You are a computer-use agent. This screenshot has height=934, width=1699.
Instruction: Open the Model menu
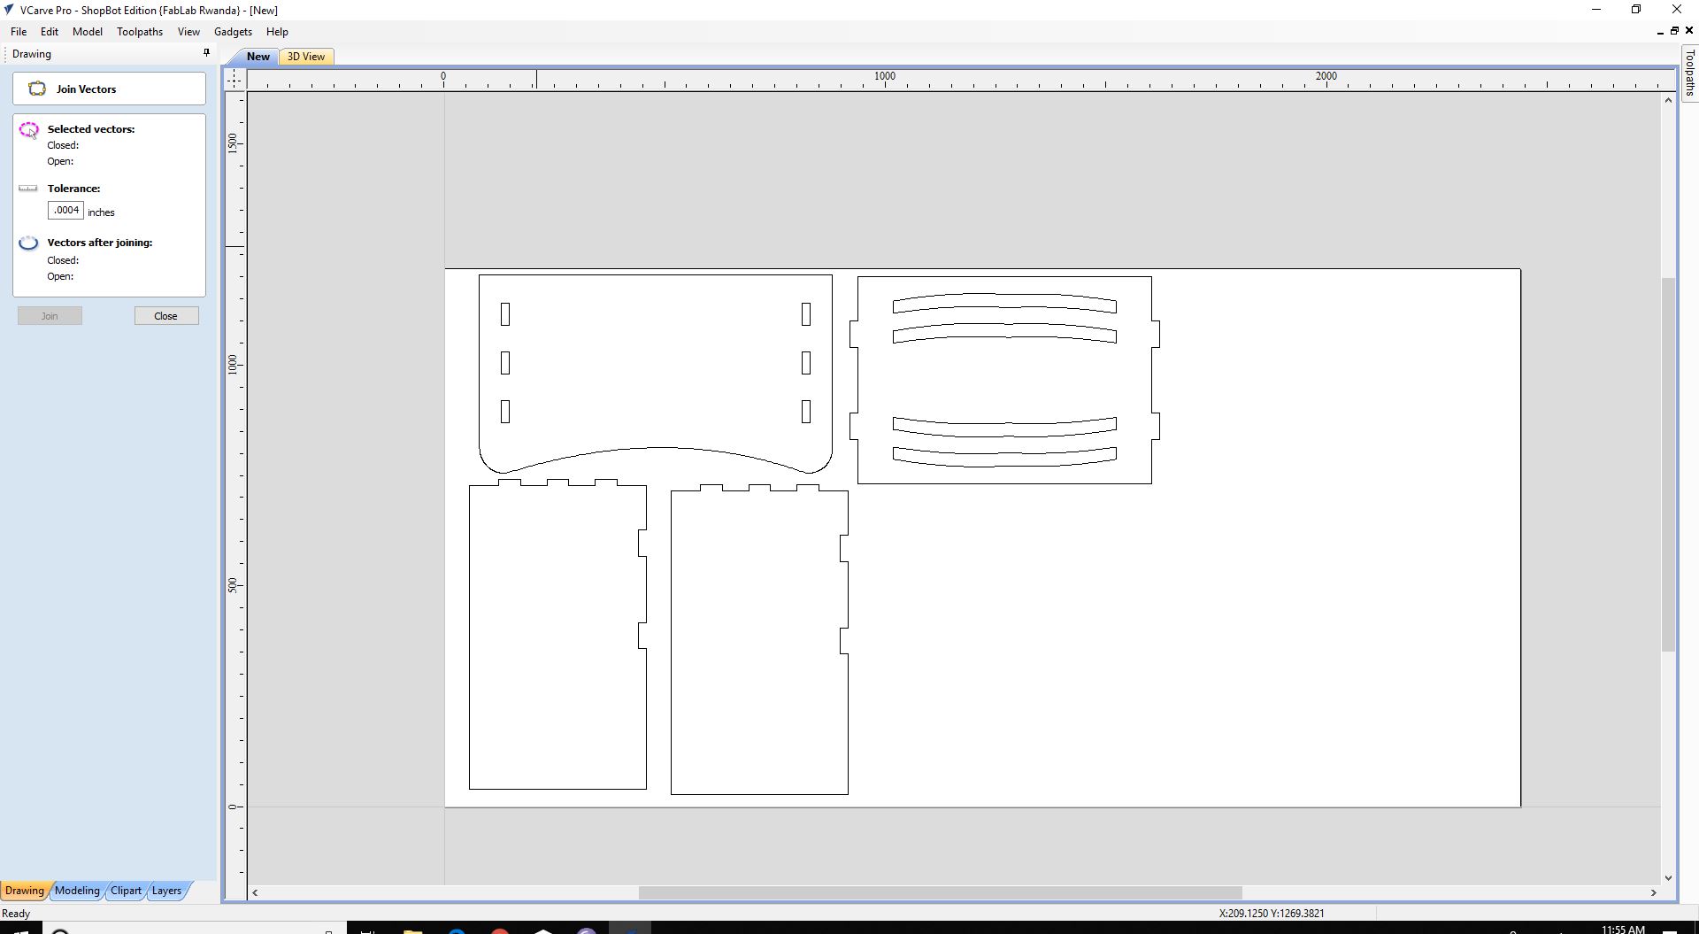[88, 32]
